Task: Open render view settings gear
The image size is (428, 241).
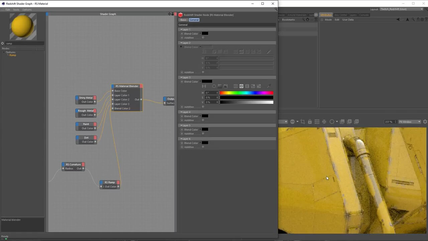Action: 425,122
